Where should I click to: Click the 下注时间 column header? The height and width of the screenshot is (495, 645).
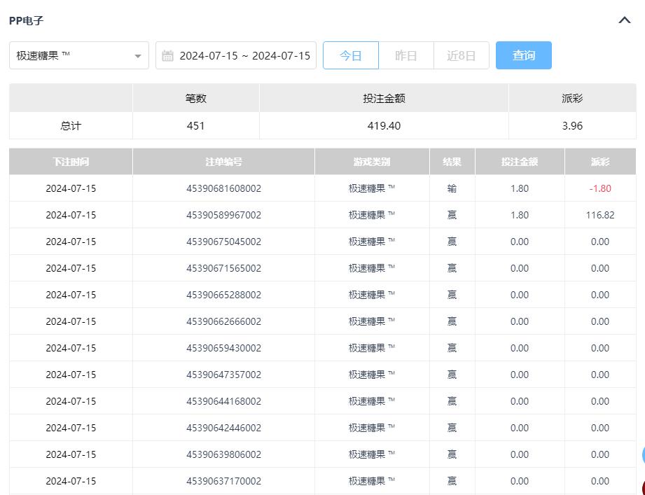71,162
